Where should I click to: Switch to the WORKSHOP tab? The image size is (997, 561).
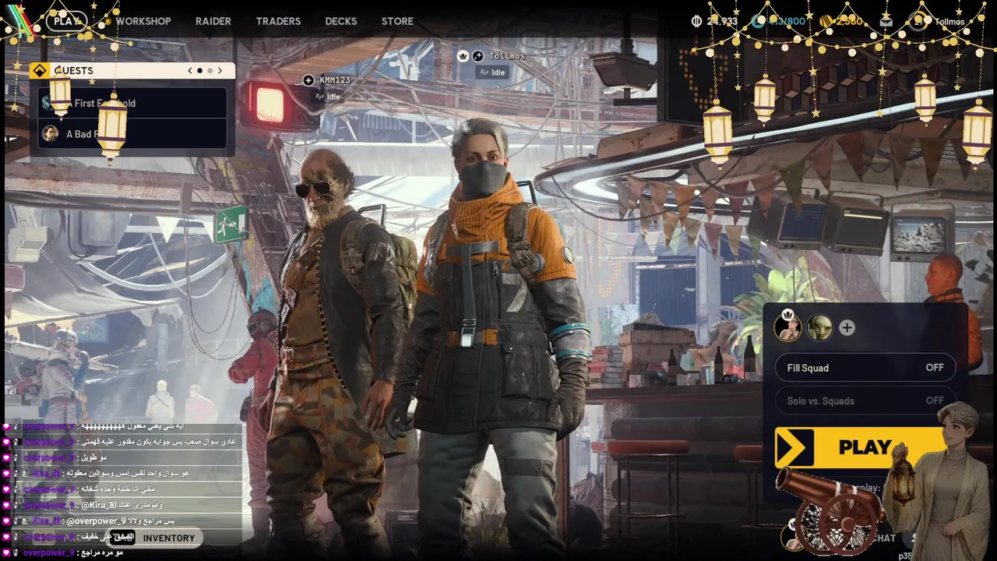[143, 21]
